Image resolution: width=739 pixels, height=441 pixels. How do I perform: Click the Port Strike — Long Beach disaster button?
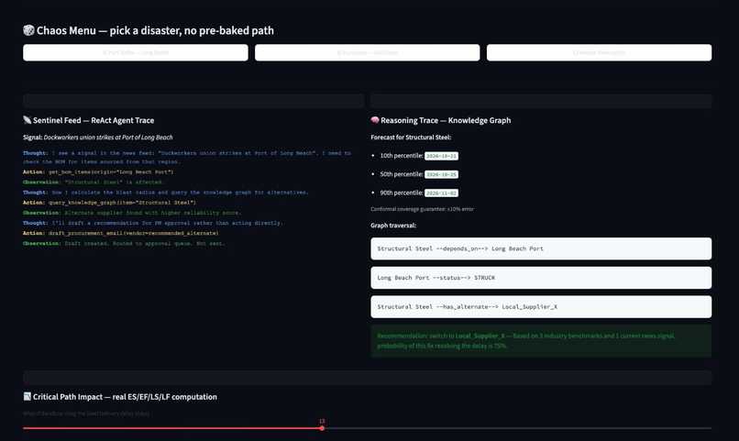[136, 53]
